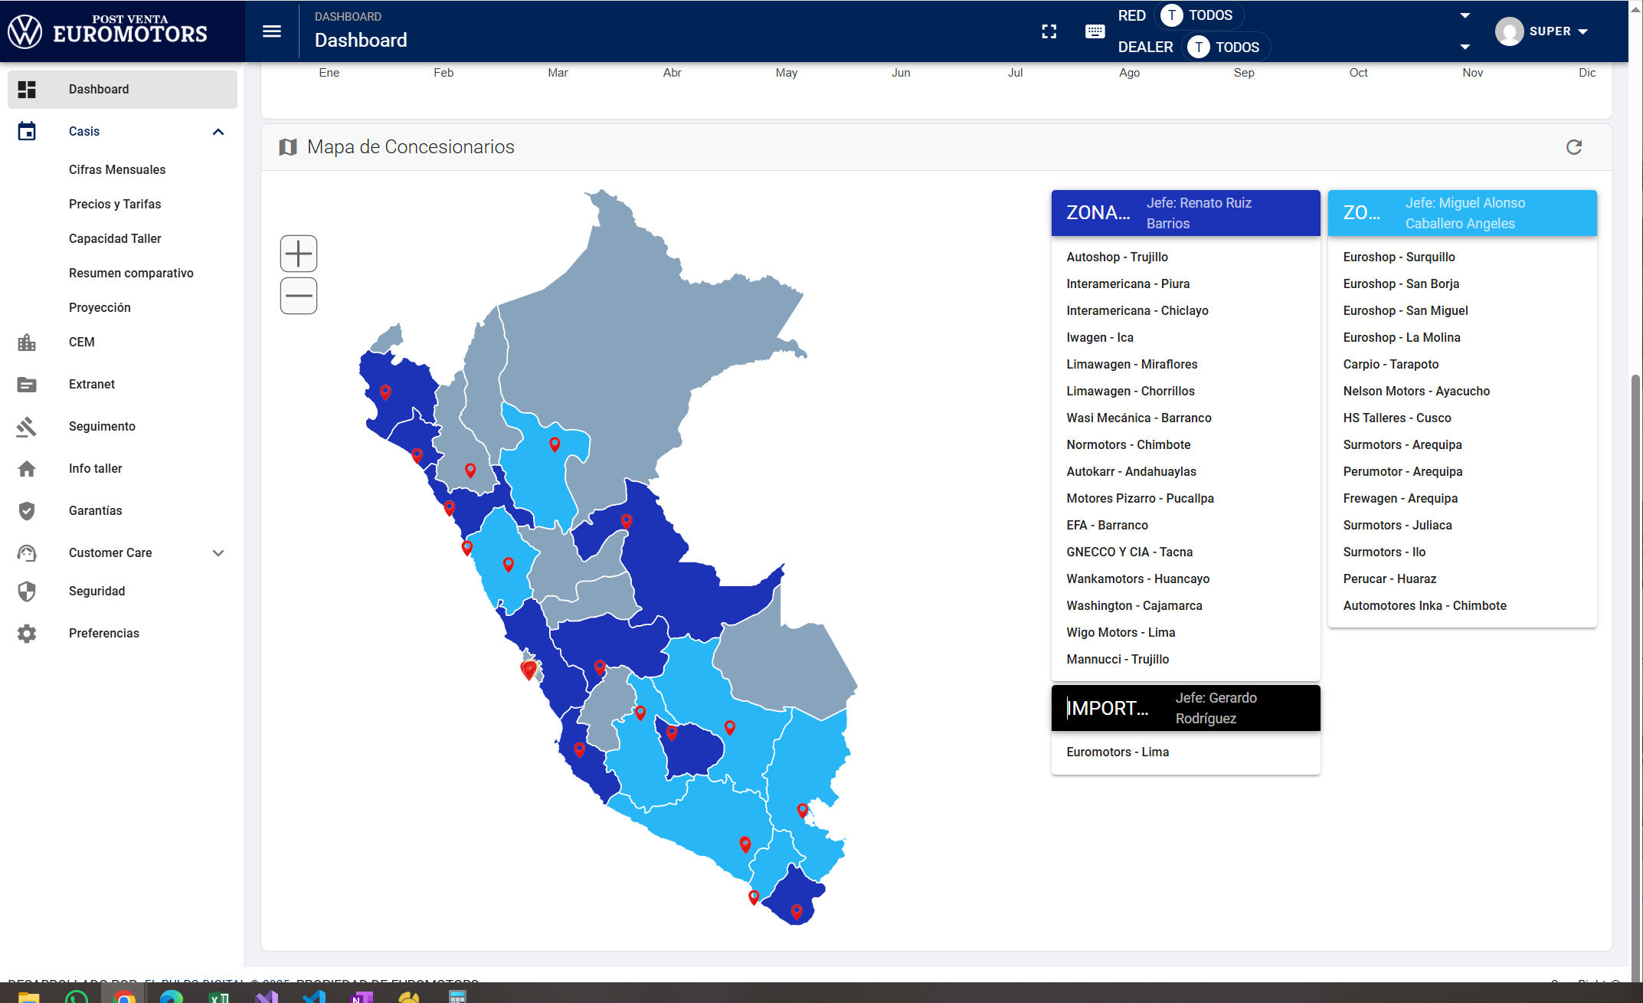Click the Seguimento gavel icon

27,426
